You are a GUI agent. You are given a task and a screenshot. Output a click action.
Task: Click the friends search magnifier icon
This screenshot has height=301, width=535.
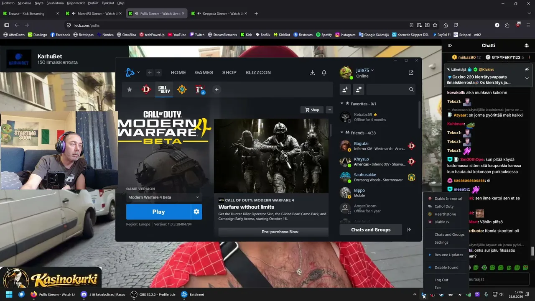(x=411, y=89)
